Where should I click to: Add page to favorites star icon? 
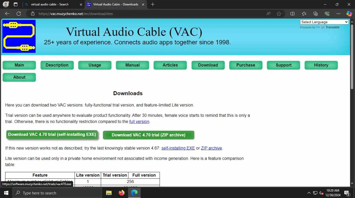tap(279, 14)
